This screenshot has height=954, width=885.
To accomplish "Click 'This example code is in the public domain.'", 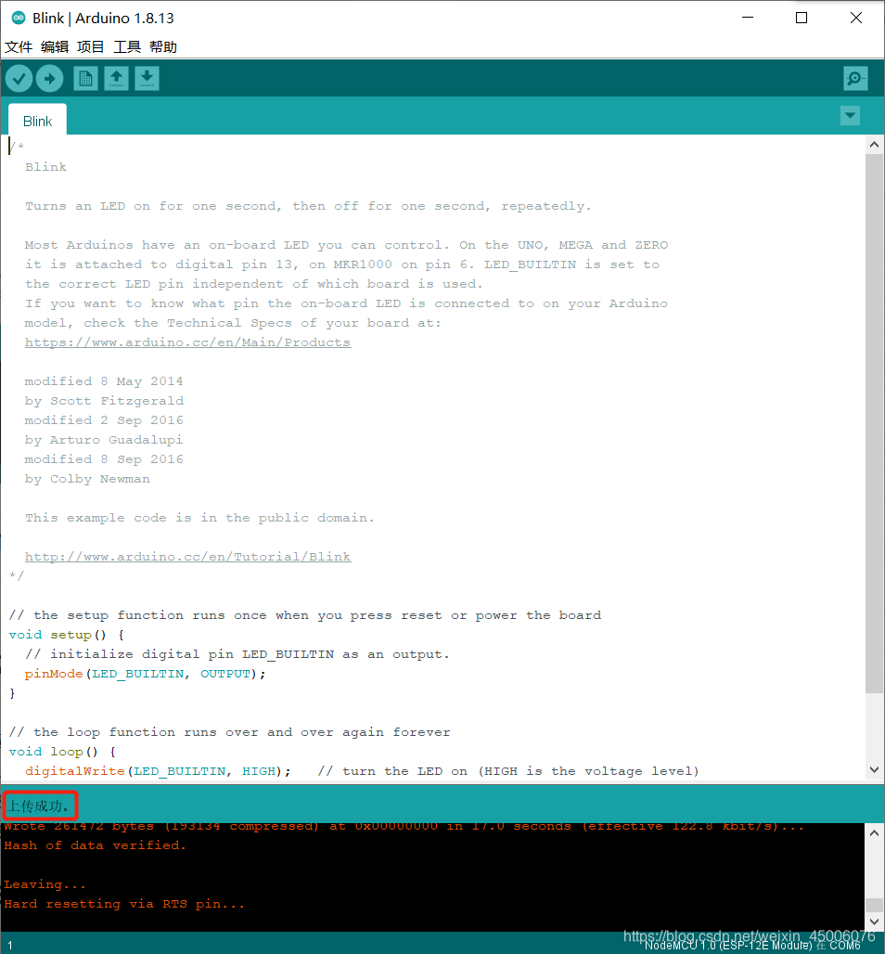I will [x=199, y=518].
